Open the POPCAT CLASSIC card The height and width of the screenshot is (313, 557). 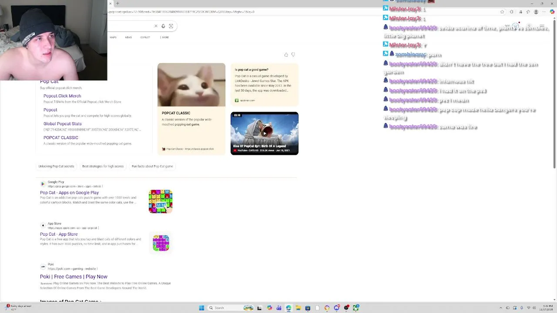pos(191,130)
